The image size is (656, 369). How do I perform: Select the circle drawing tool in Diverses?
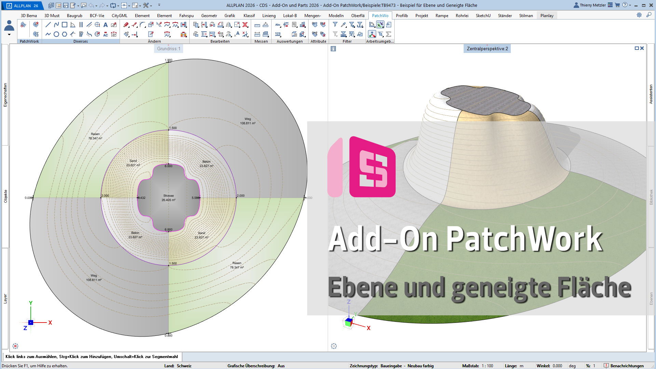[x=56, y=34]
